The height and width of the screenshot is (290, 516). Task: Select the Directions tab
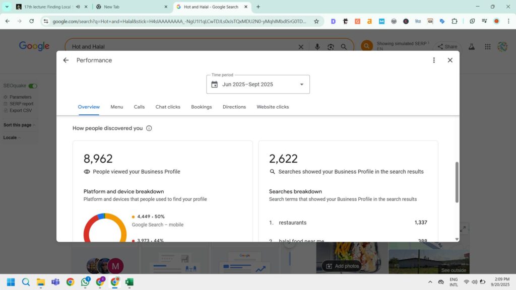pos(234,107)
